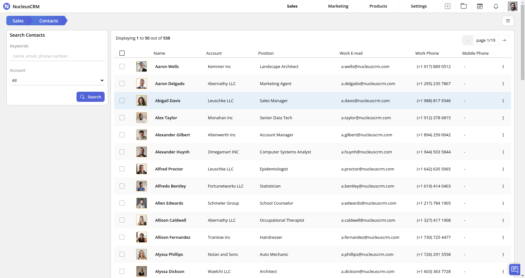Click Alyssa Dickson contact name

[x=170, y=271]
